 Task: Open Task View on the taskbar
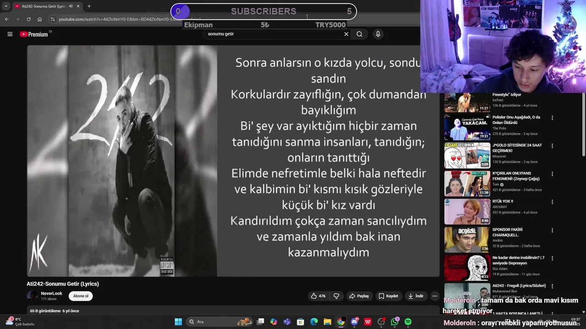[260, 322]
